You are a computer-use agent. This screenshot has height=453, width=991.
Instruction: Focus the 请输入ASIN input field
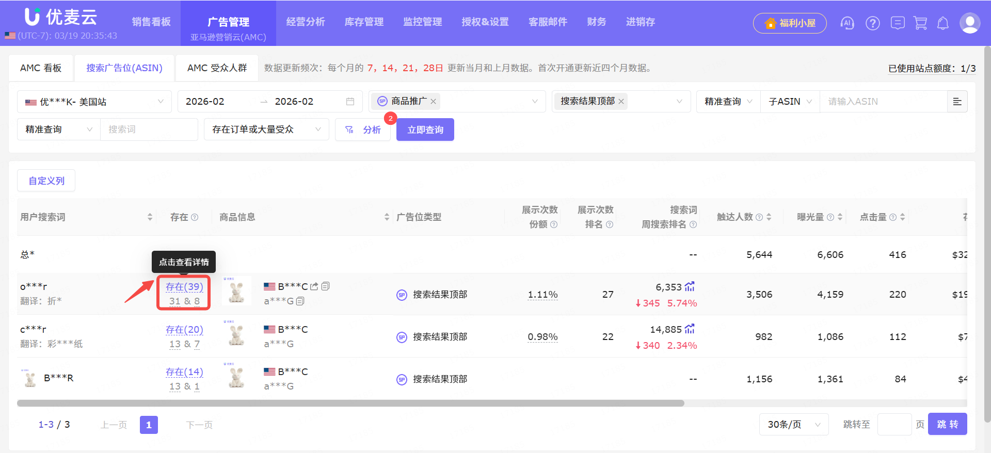point(883,102)
